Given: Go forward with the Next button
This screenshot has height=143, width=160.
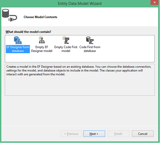Looking at the screenshot, I should point(94,134).
